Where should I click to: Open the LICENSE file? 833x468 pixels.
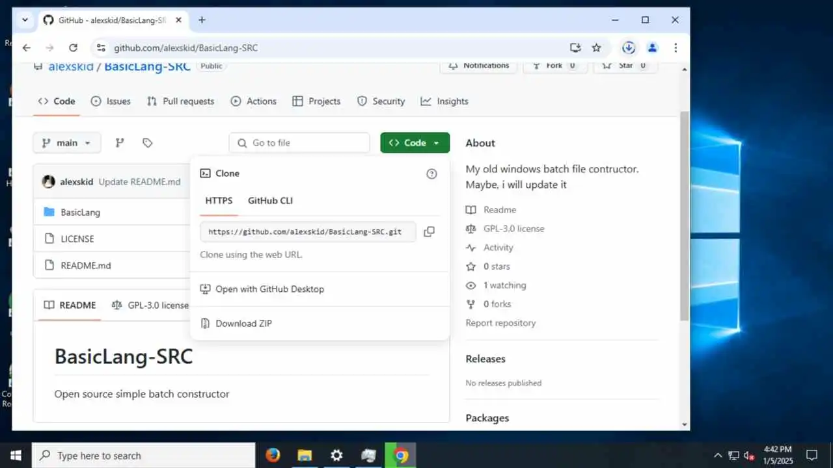click(77, 239)
